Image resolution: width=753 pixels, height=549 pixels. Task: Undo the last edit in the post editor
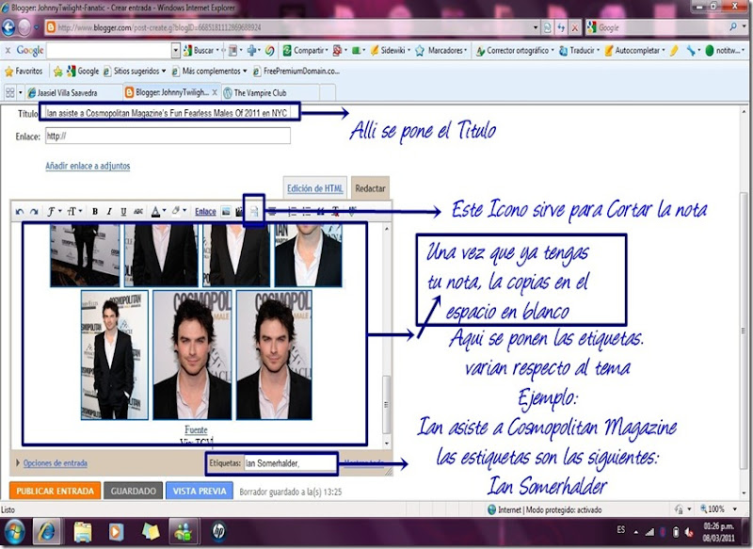point(20,211)
